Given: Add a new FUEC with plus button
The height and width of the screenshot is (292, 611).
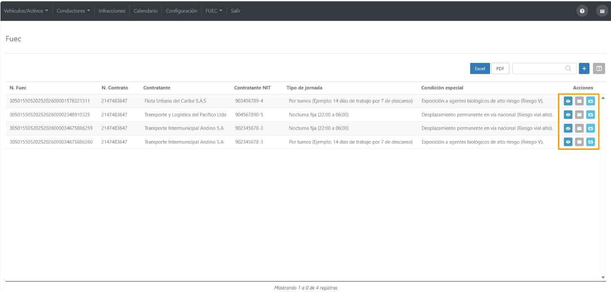Looking at the screenshot, I should point(584,68).
